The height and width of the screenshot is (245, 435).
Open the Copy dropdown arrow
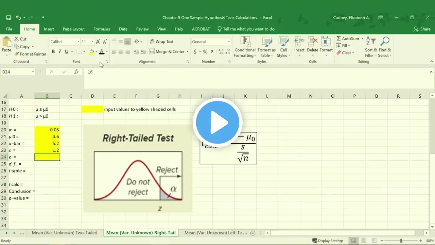(33, 47)
